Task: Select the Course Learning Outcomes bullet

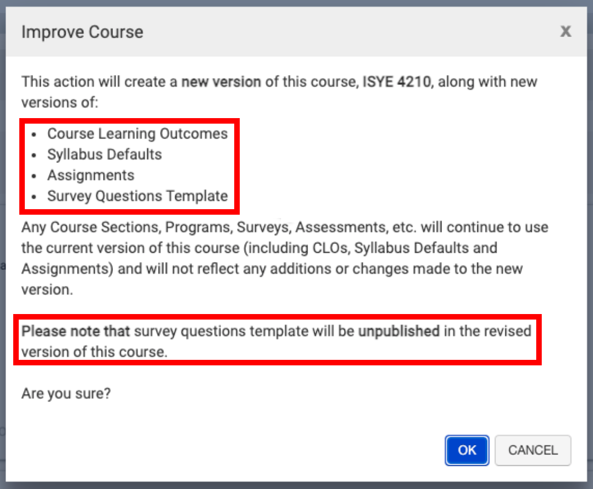Action: click(137, 134)
